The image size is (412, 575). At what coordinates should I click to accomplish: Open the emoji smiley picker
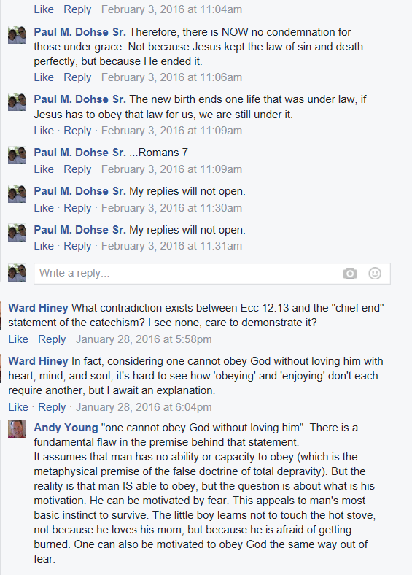point(375,273)
